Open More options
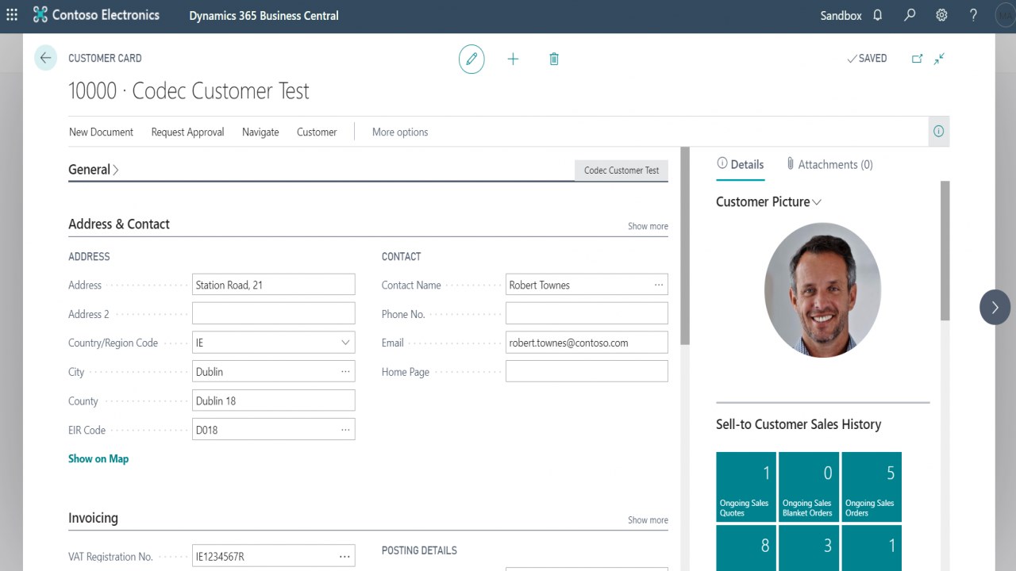 pyautogui.click(x=400, y=132)
